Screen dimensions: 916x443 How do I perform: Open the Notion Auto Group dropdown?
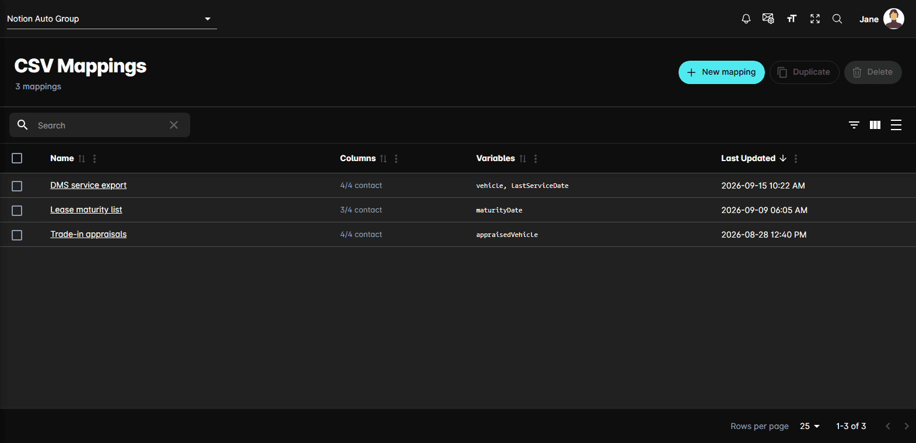click(111, 19)
